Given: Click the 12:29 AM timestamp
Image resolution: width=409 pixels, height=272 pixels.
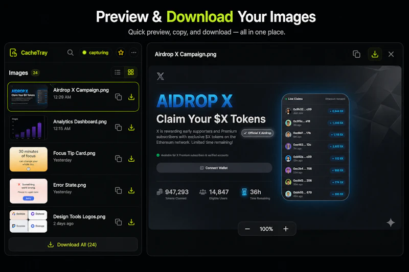Looking at the screenshot, I should [x=62, y=97].
